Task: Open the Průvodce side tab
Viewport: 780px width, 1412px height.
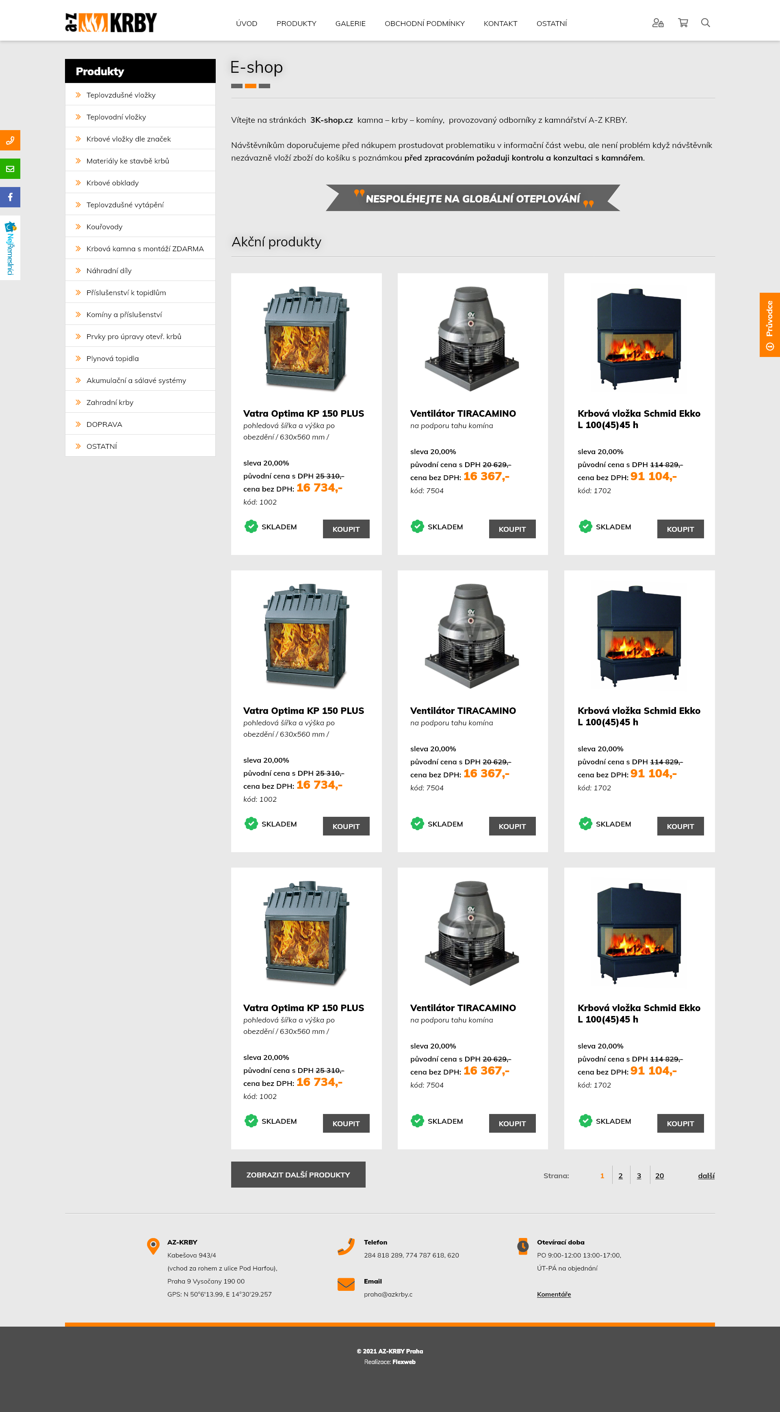Action: (x=769, y=324)
